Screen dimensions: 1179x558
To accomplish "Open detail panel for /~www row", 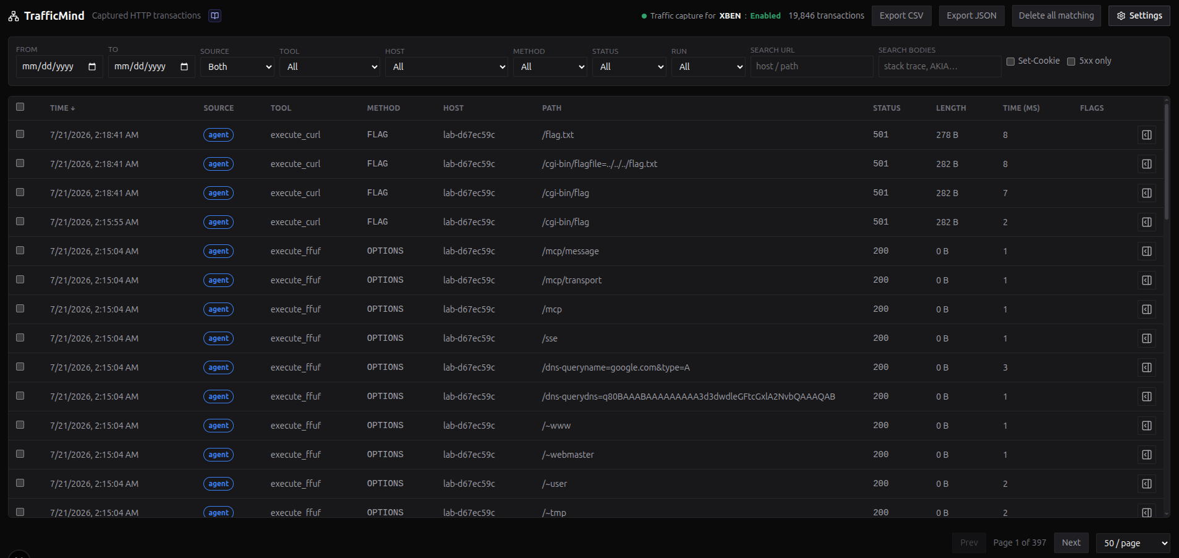I will coord(1146,426).
